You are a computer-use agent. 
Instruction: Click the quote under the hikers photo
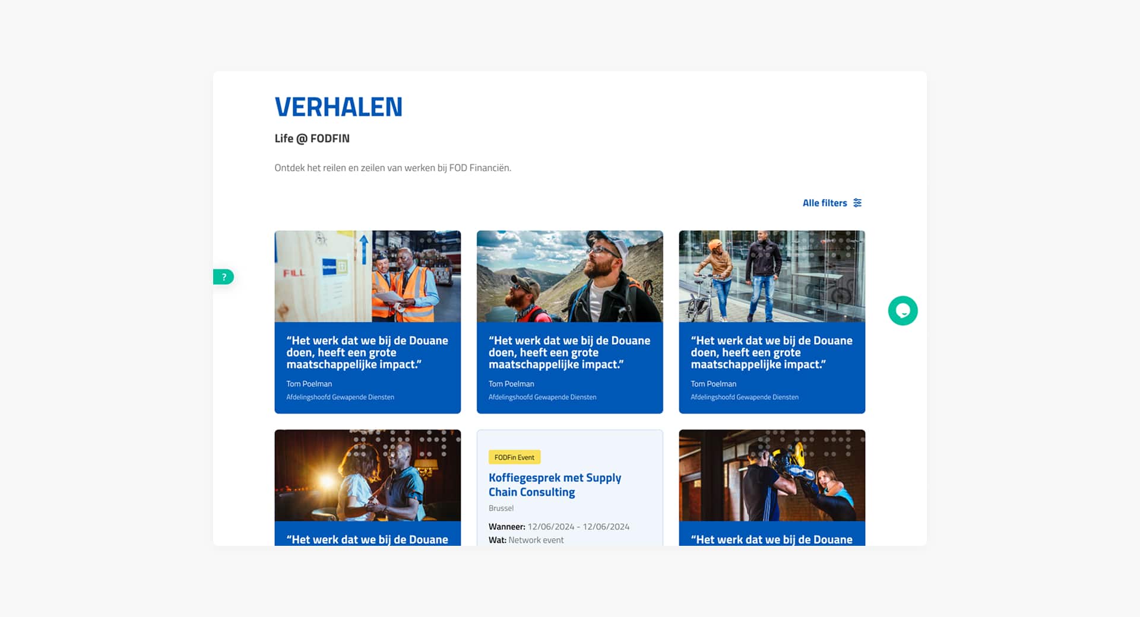pos(569,352)
